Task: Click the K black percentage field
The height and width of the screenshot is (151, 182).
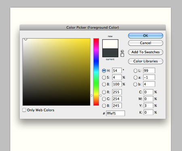Action: [x=148, y=112]
